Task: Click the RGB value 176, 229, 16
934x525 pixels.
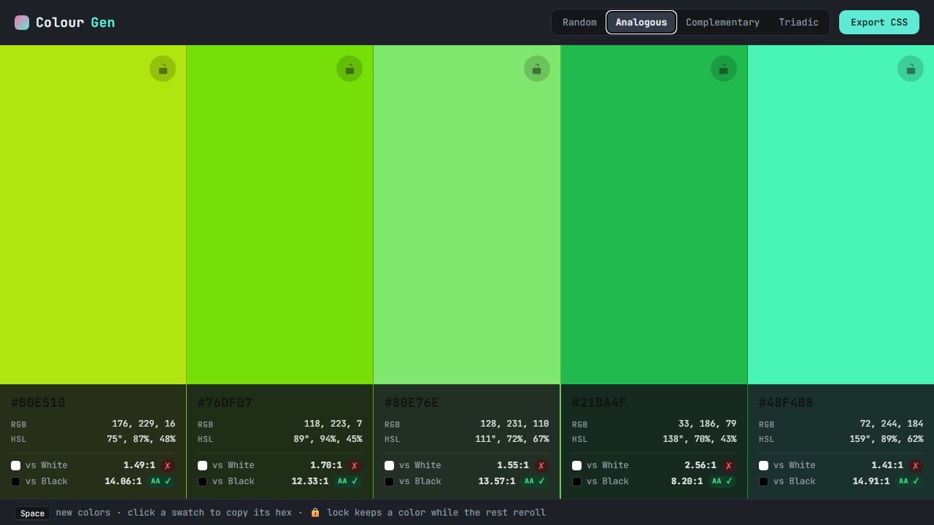Action: 144,424
